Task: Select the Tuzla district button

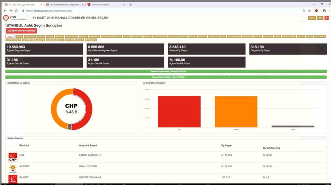Action: (x=60, y=40)
